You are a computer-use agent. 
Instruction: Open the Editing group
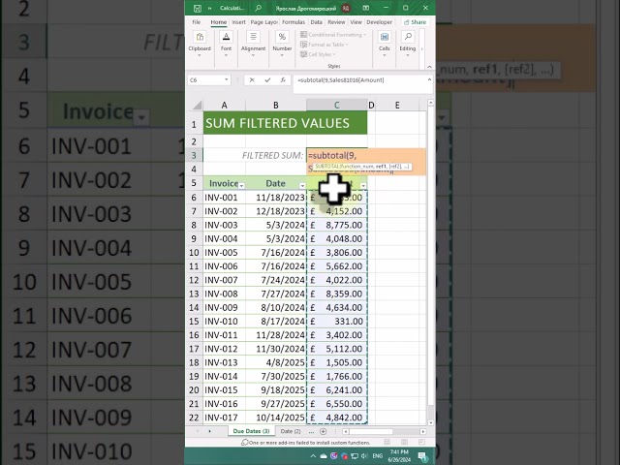[x=407, y=44]
